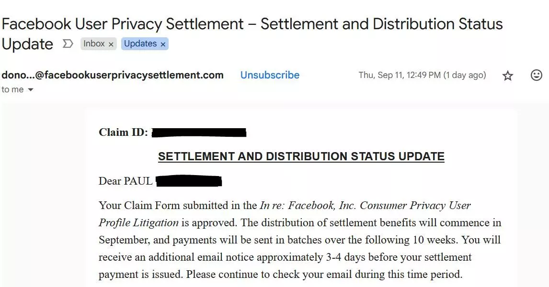Remove the Inbox label using its x
This screenshot has height=287, width=549.
(x=111, y=44)
